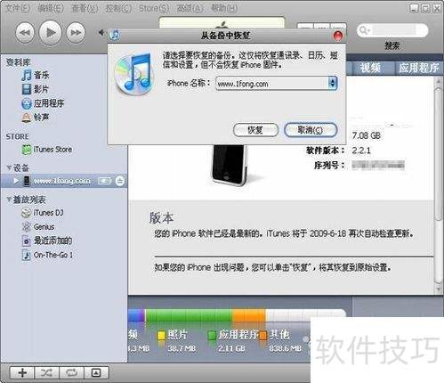
Task: Click 取消(C) button in dialog
Action: [311, 130]
